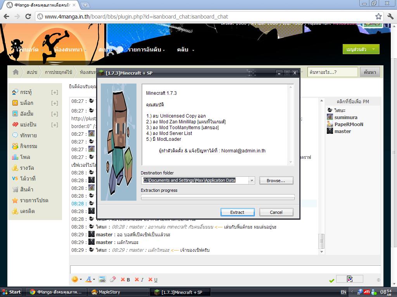This screenshot has width=397, height=297.
Task: Click the search box ค้นหาอะไร
Action: pyautogui.click(x=332, y=72)
